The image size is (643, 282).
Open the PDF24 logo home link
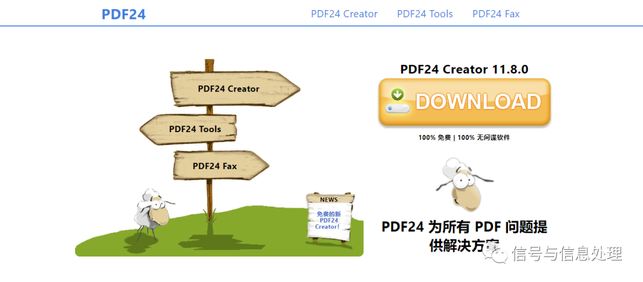[x=123, y=14]
